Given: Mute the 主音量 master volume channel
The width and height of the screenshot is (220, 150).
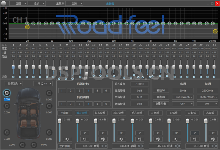Looking at the screenshot, I should pyautogui.click(x=67, y=139).
